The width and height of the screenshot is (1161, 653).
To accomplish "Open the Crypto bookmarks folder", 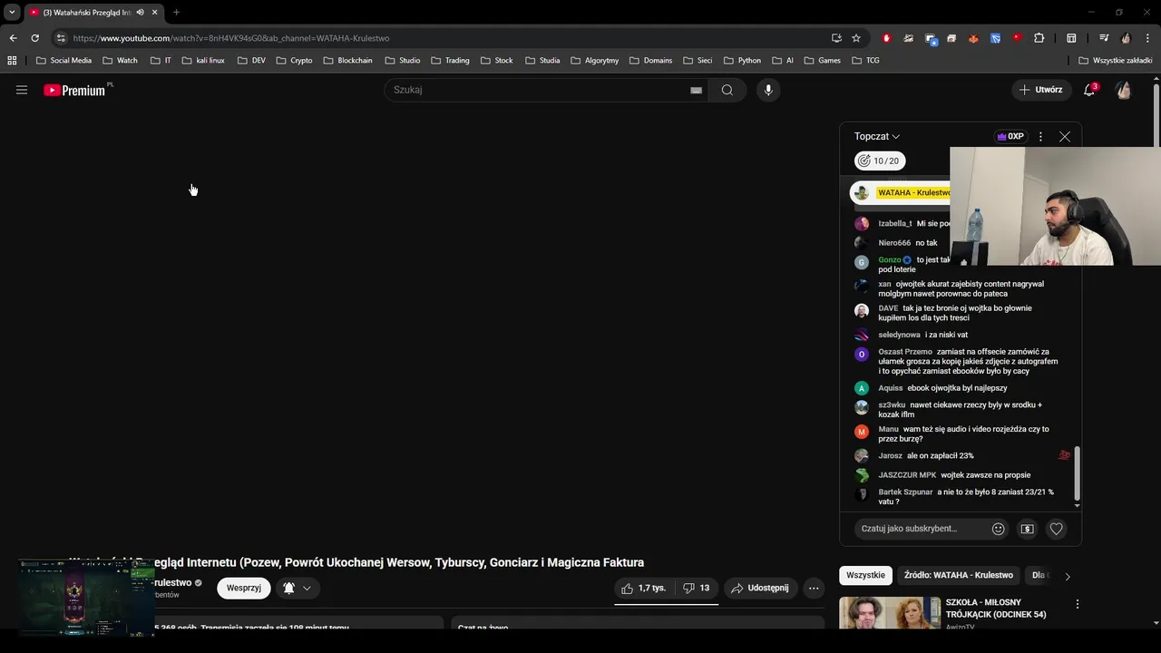I will coord(295,61).
